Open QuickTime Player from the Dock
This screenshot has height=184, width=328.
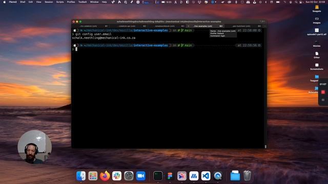[x=218, y=176]
